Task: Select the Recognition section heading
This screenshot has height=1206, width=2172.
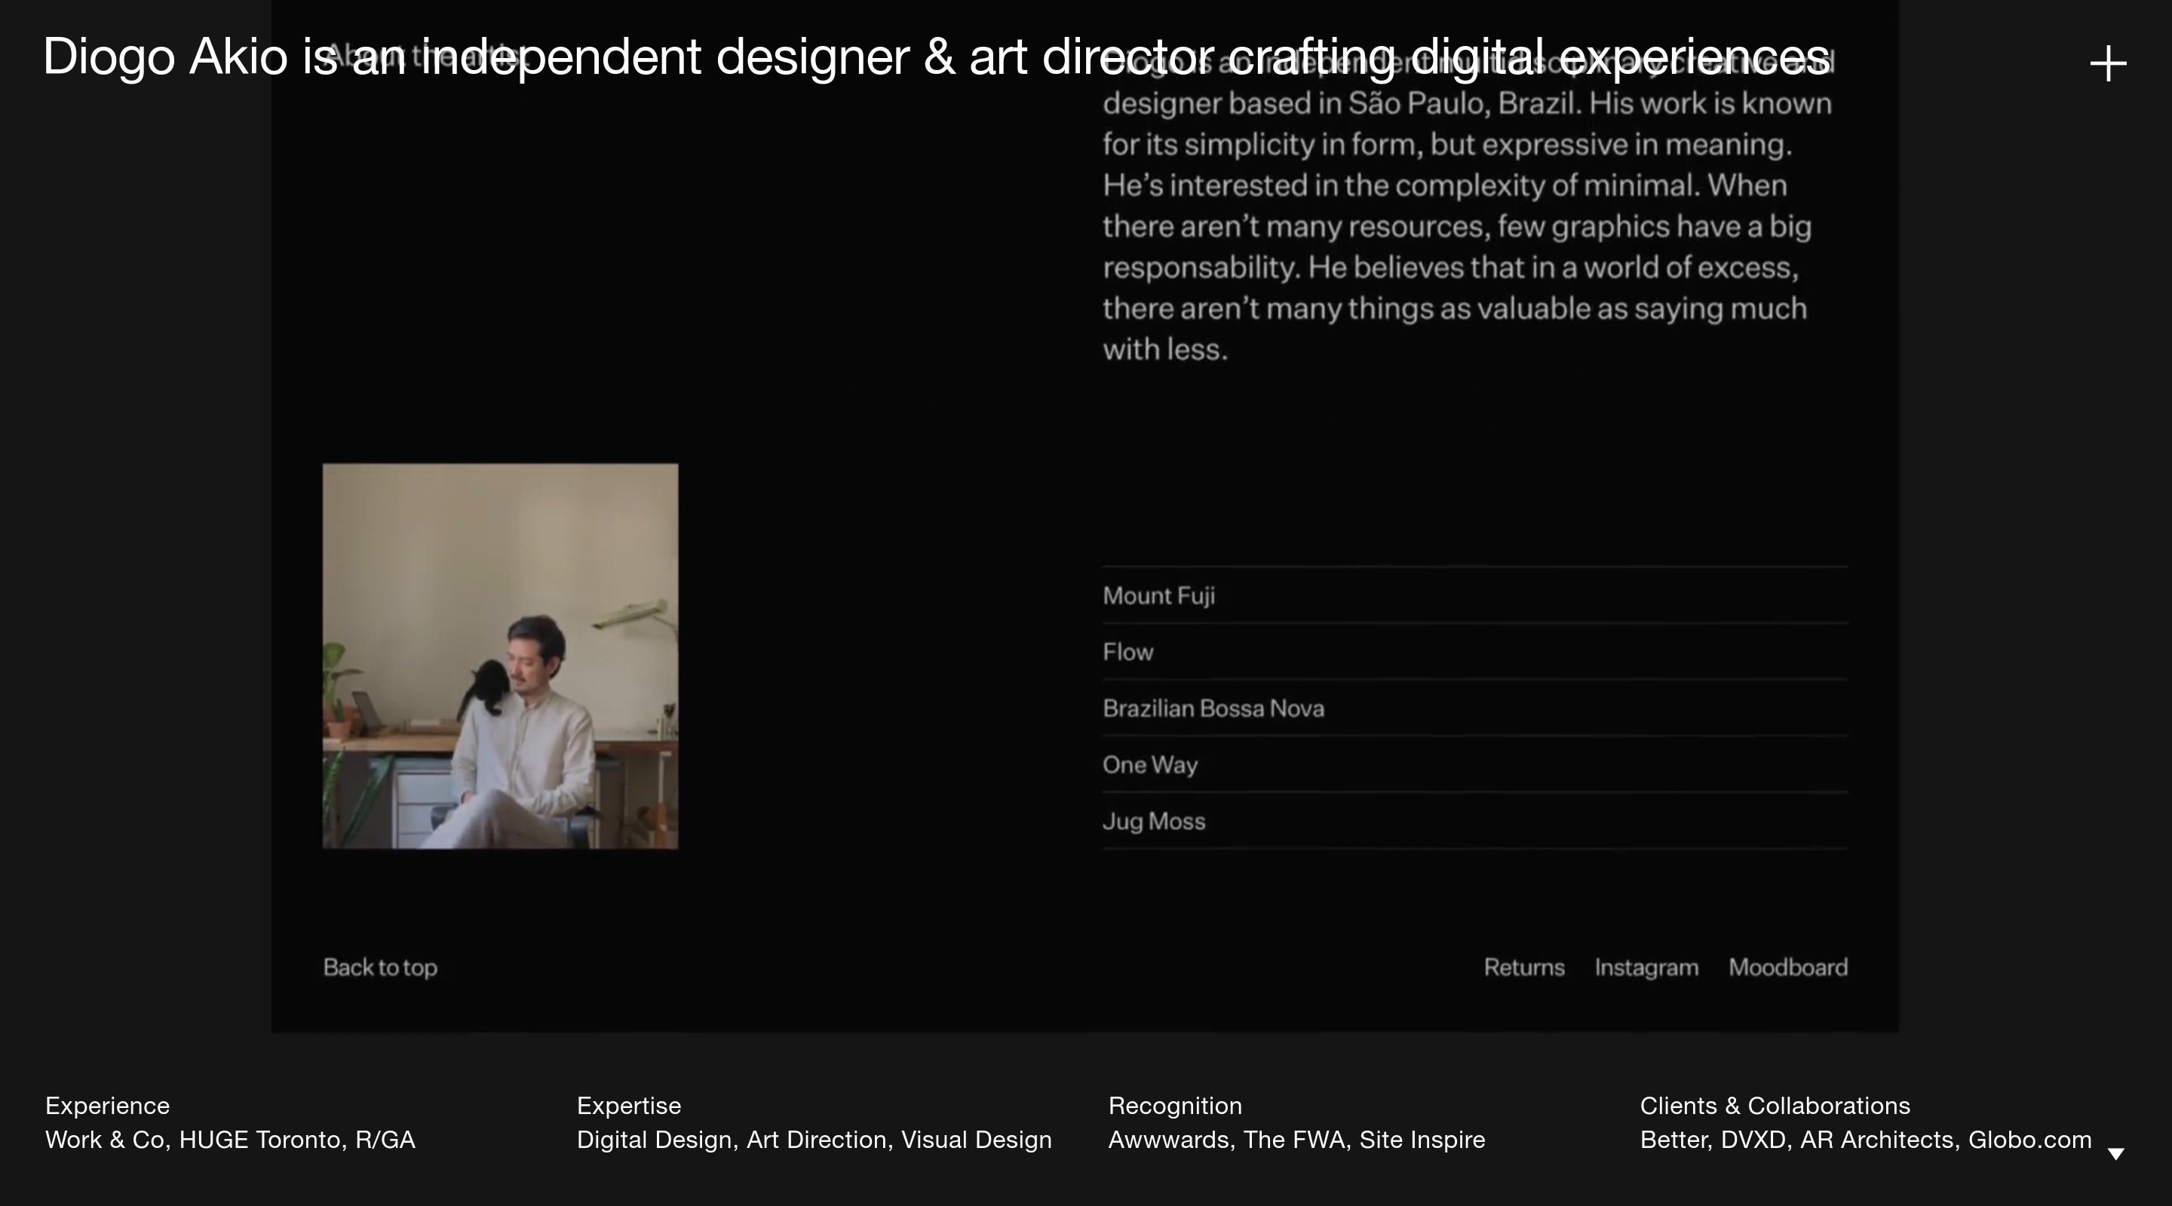Action: point(1174,1106)
